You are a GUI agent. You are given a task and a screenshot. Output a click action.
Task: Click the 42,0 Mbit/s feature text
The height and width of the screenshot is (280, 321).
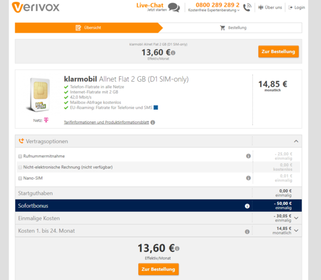pos(81,97)
